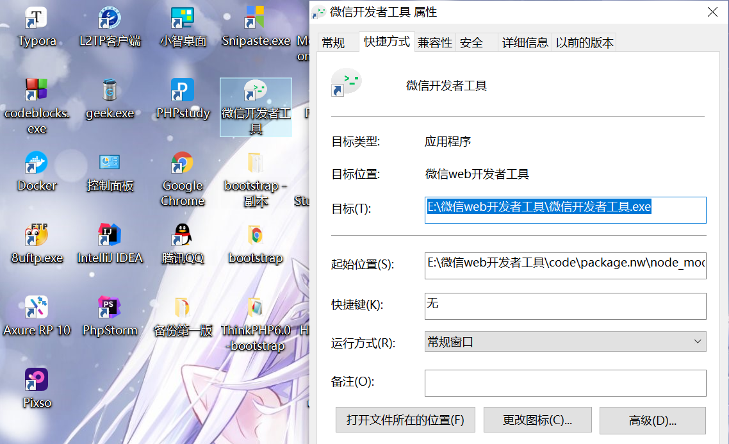Click inside the 备注 input field

pos(565,383)
